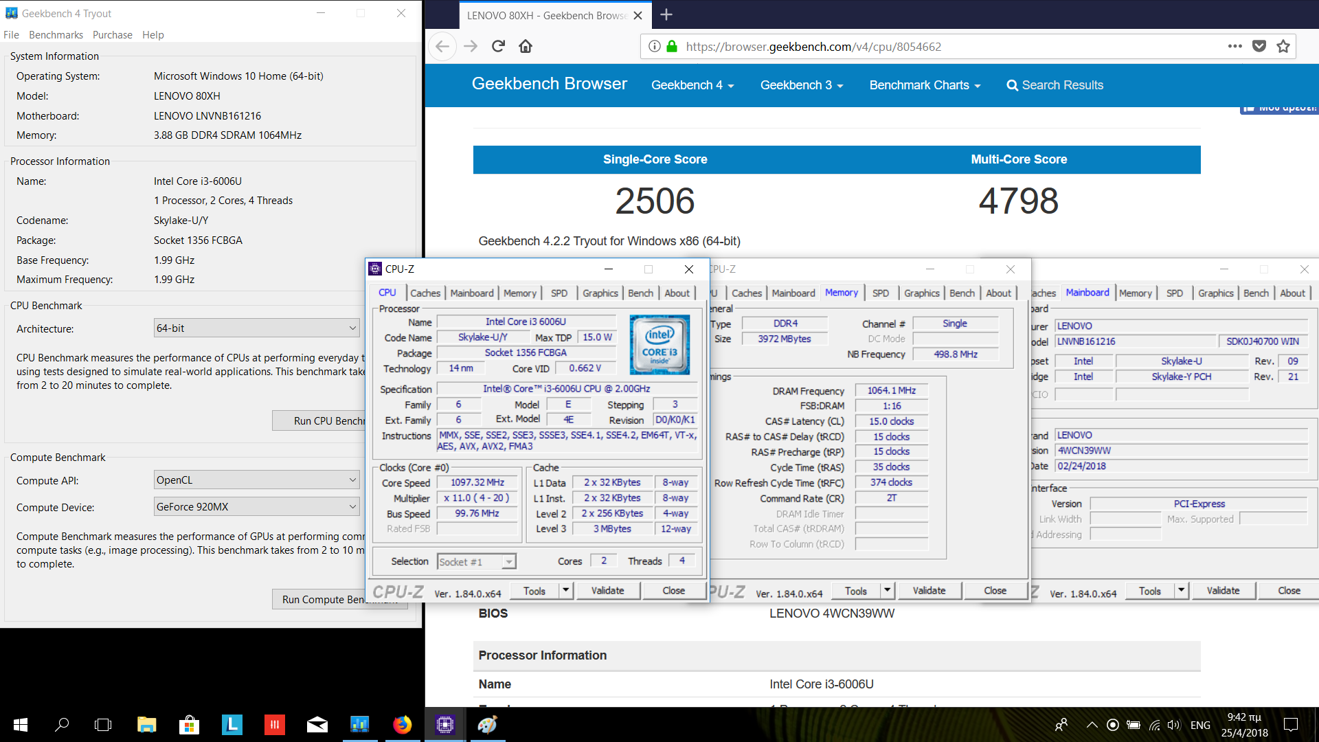Switch to Caches tab in front CPU-Z
Viewport: 1319px width, 742px height.
coord(425,293)
